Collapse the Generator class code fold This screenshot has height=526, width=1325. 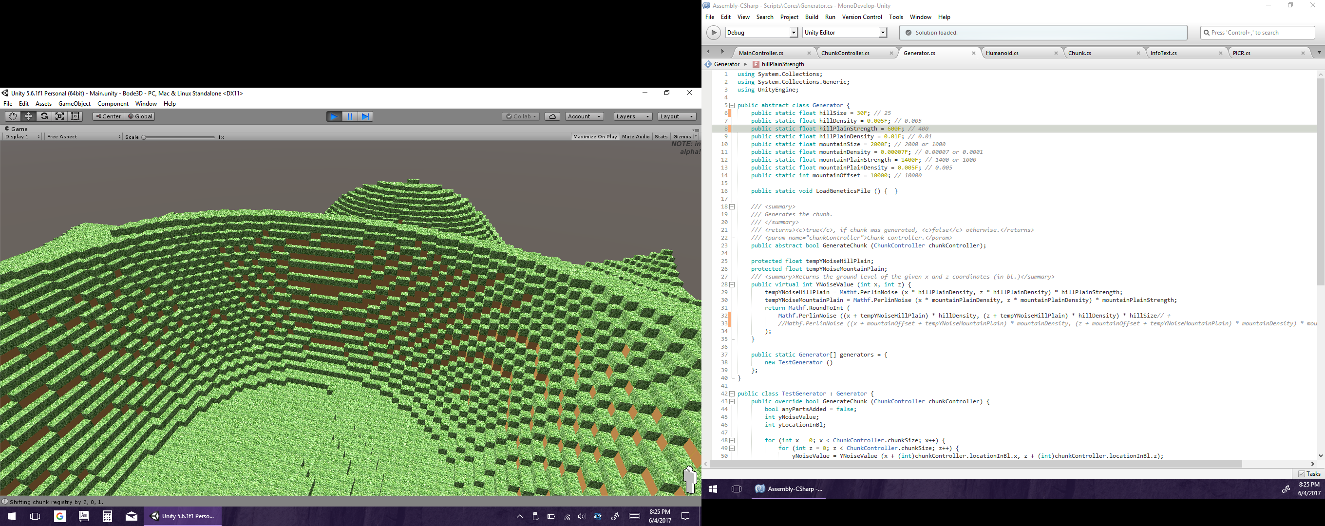coord(732,105)
